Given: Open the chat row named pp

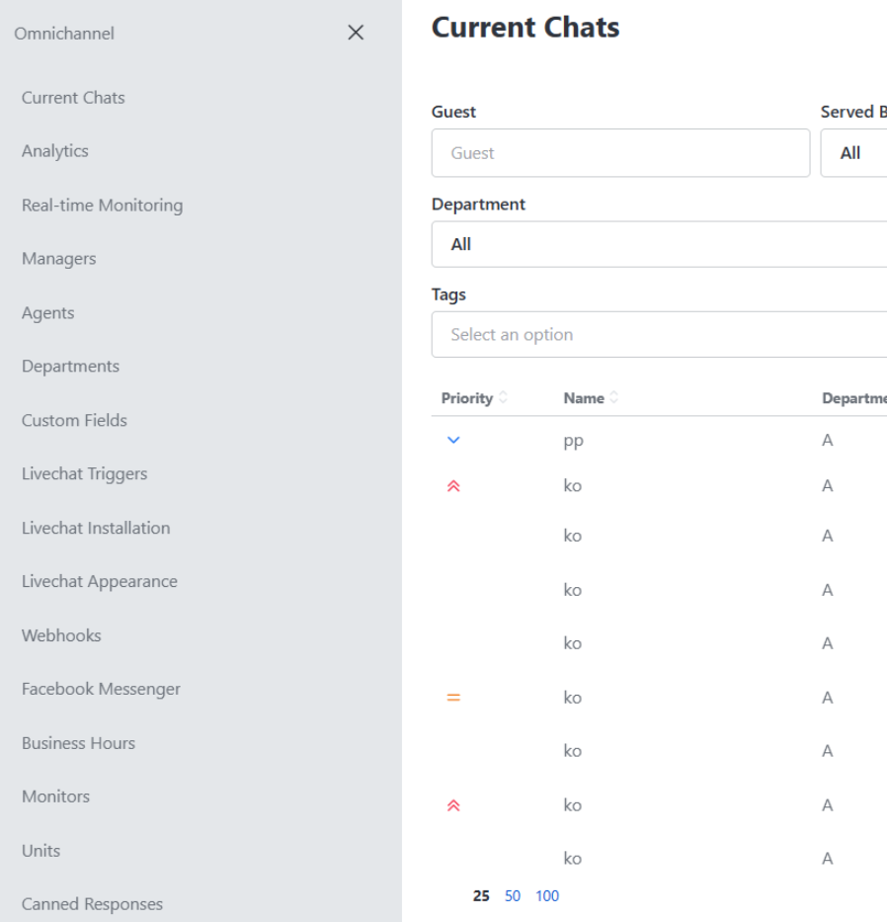Looking at the screenshot, I should pyautogui.click(x=573, y=442).
